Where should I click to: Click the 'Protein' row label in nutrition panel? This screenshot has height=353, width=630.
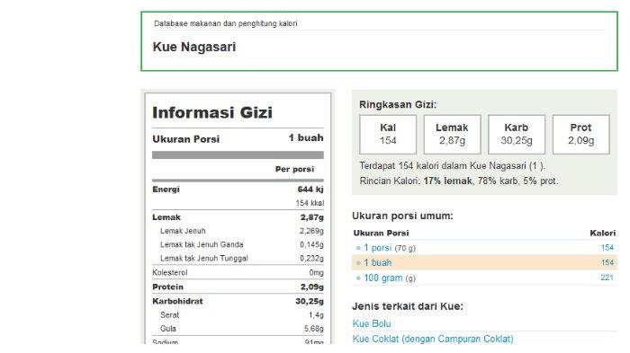point(167,287)
